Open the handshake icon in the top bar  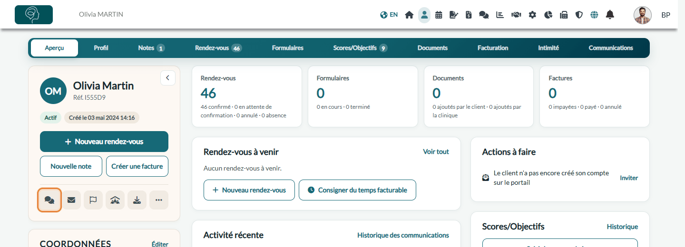coord(516,15)
